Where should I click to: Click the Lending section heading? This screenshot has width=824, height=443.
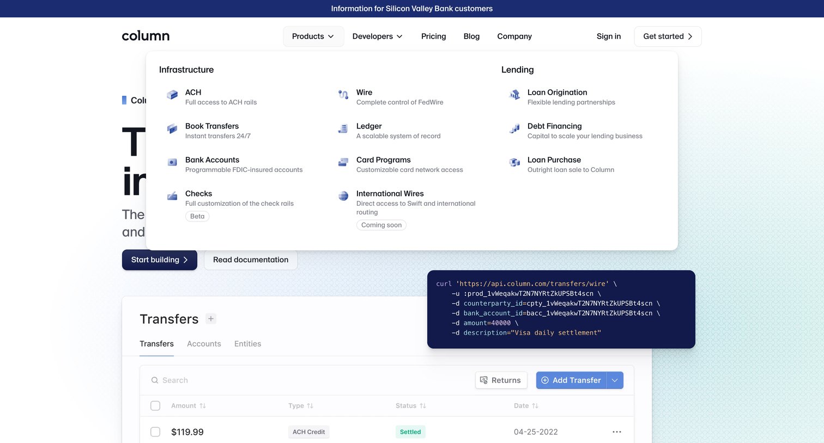[518, 70]
